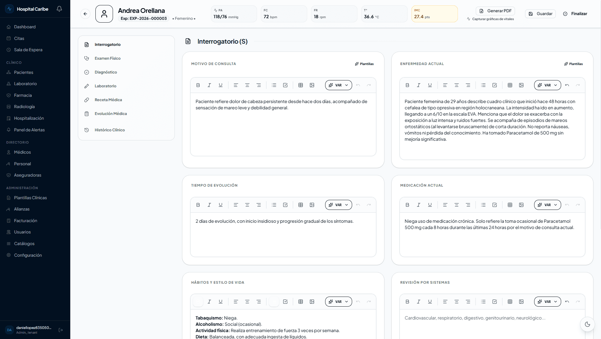Open the notifications bell
601x339 pixels.
[x=59, y=9]
